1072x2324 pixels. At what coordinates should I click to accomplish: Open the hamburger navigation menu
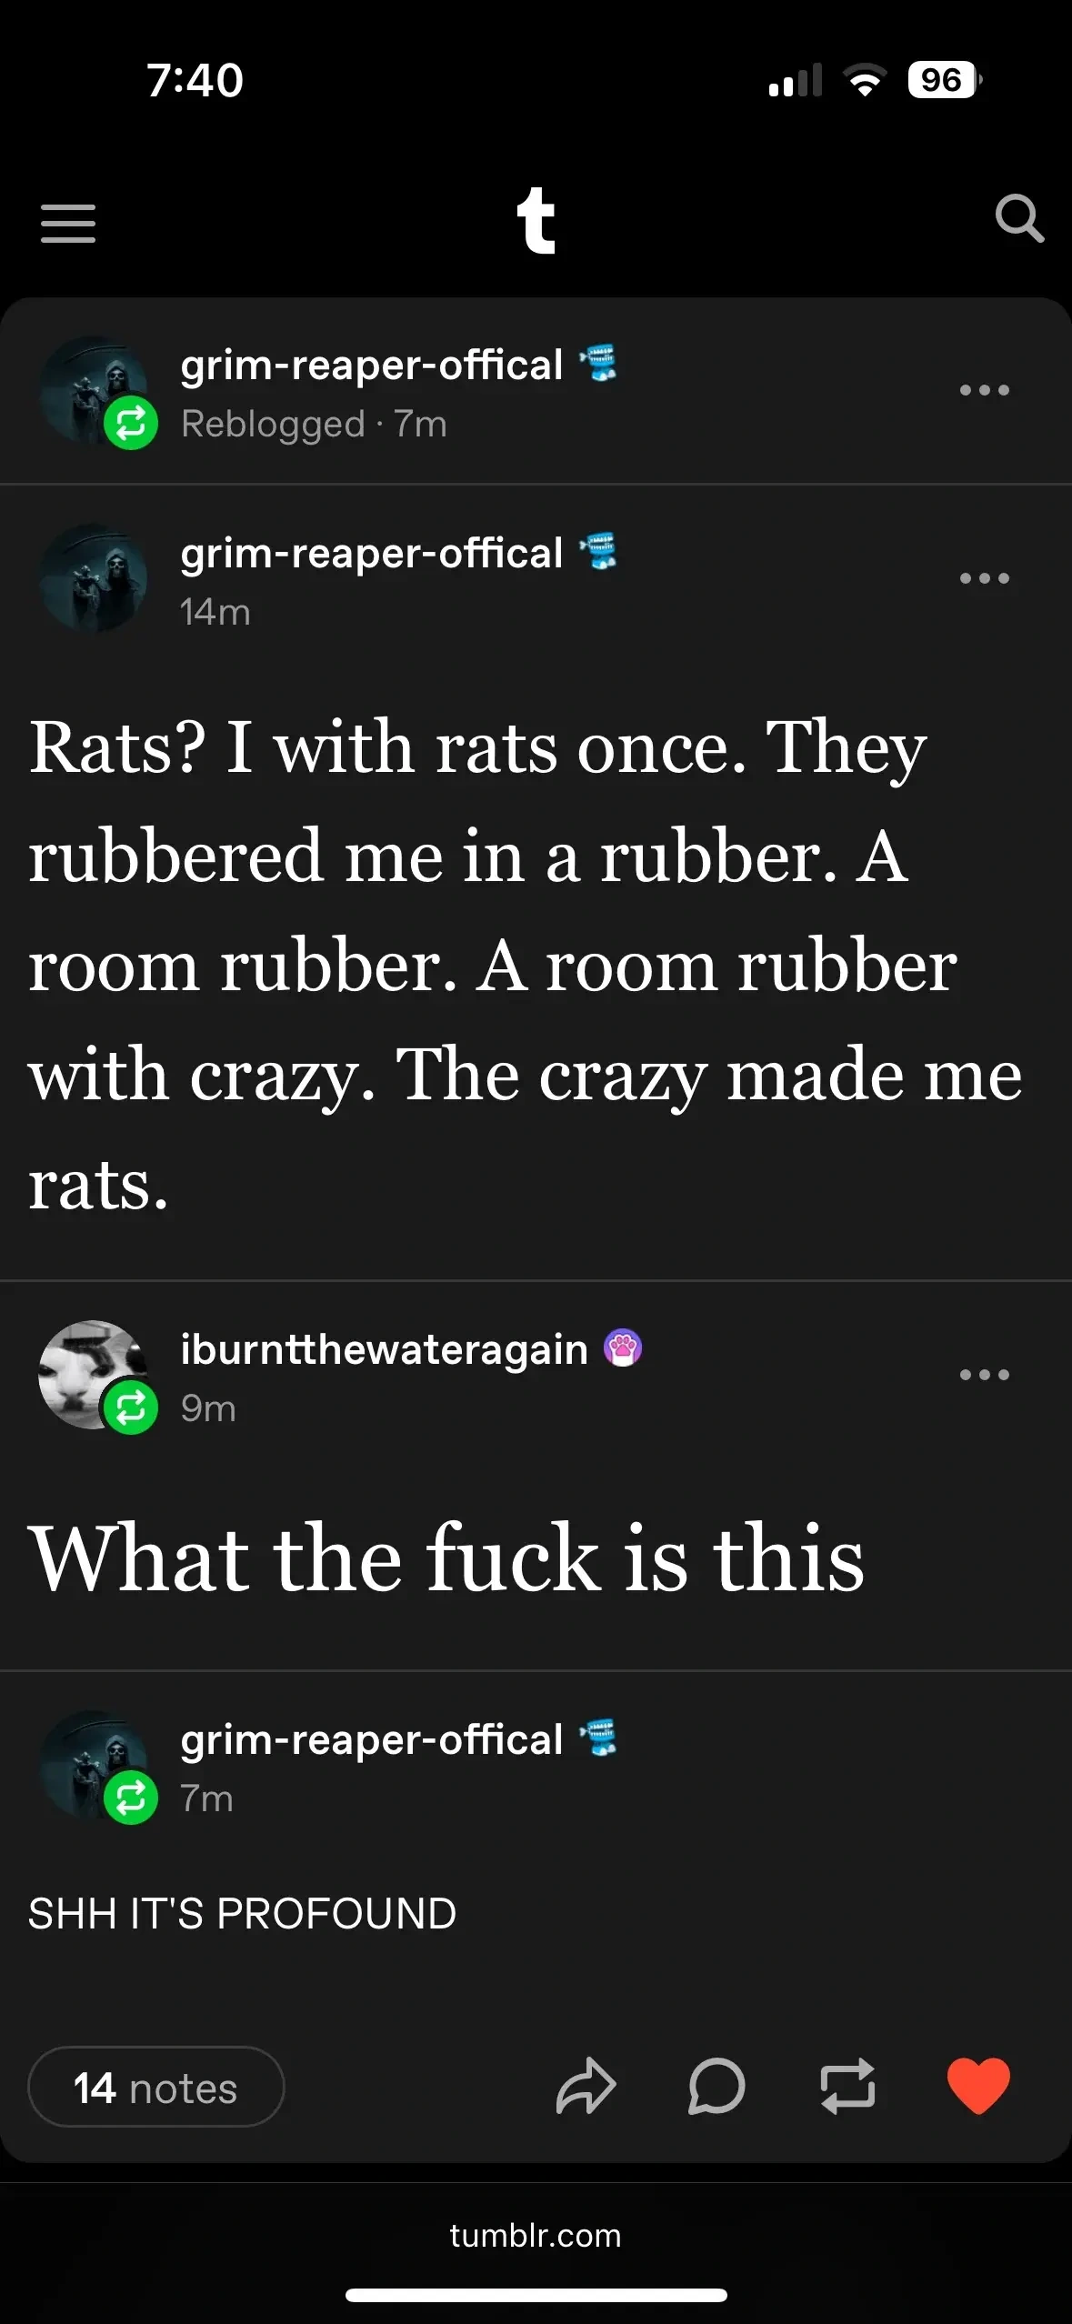click(x=68, y=223)
